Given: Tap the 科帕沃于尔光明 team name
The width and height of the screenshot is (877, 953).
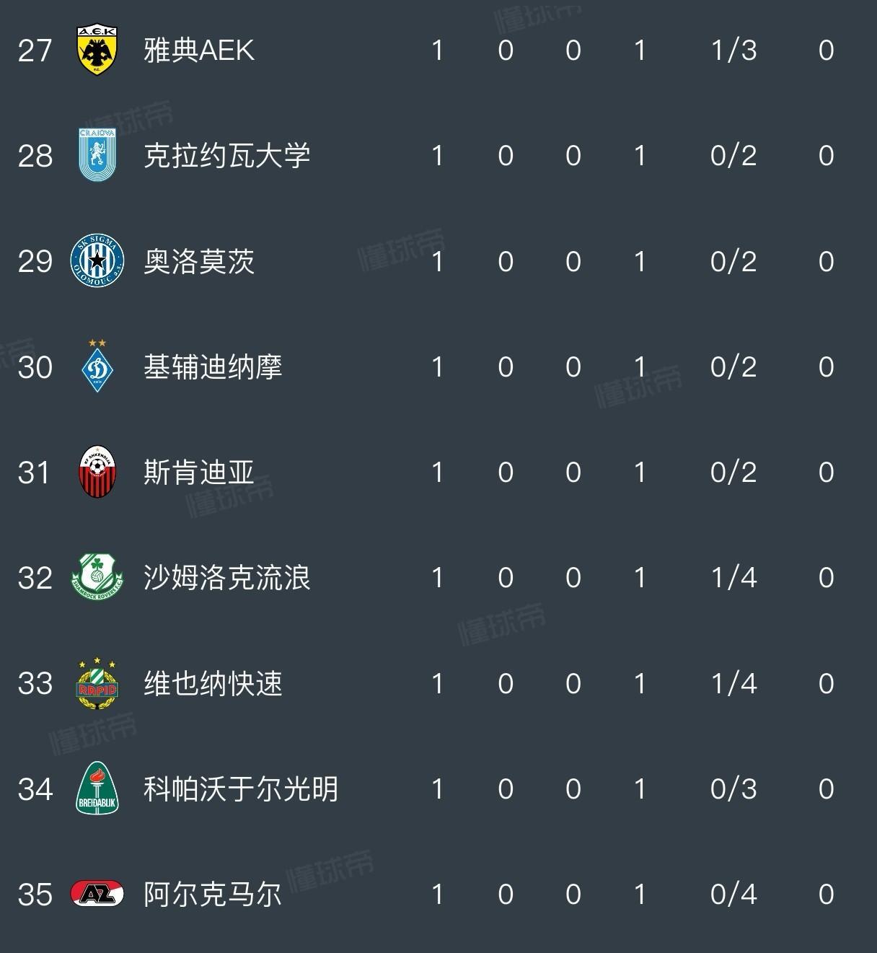Looking at the screenshot, I should pyautogui.click(x=240, y=789).
